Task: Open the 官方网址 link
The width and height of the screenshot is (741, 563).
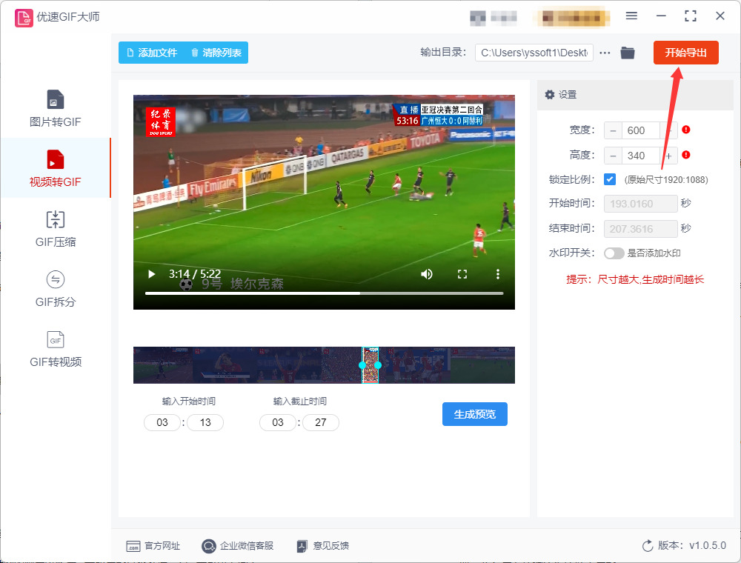Action: coord(153,546)
